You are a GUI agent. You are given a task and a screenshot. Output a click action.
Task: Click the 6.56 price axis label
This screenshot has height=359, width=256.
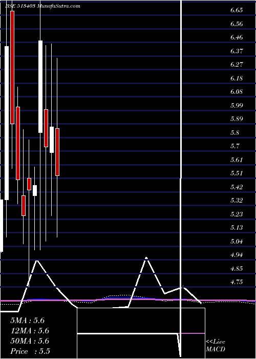[x=237, y=24]
